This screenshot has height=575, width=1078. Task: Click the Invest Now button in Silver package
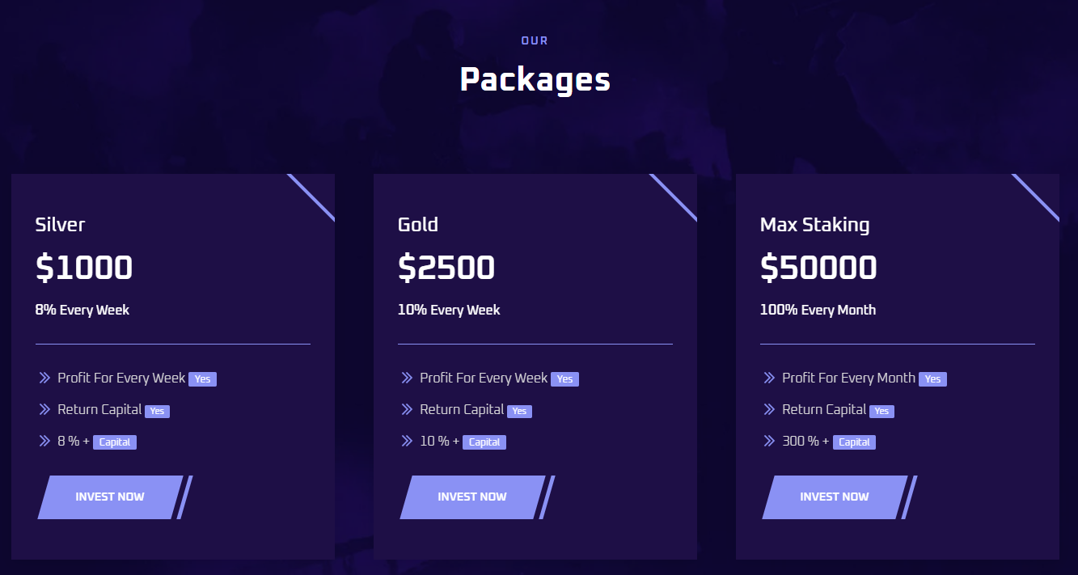click(110, 497)
